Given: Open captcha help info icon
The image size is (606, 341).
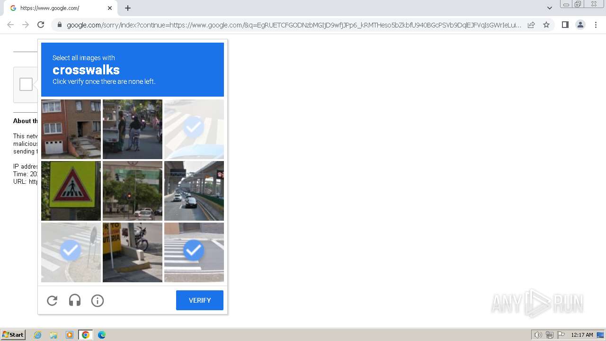Looking at the screenshot, I should pyautogui.click(x=98, y=300).
